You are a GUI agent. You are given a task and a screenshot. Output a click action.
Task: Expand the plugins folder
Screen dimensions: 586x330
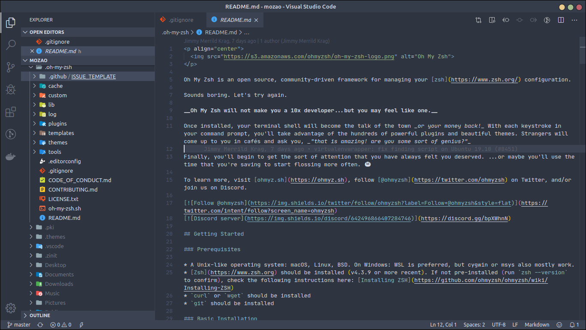pos(88,123)
